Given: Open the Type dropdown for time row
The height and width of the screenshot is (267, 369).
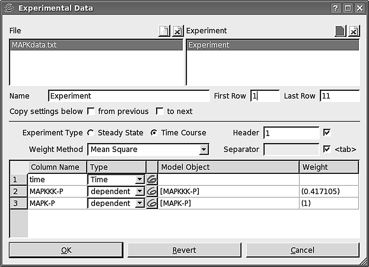Looking at the screenshot, I should click(139, 179).
